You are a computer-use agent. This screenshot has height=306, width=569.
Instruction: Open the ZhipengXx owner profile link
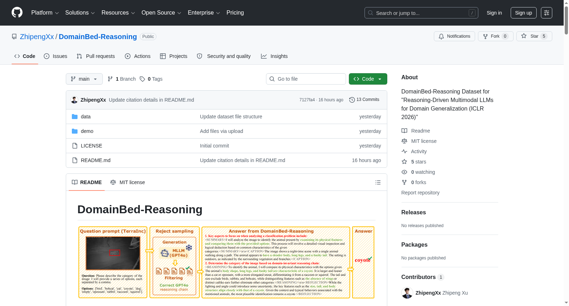(x=37, y=37)
